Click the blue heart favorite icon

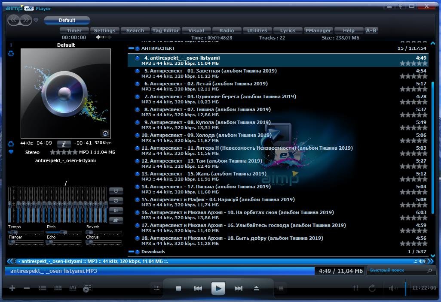[11, 152]
